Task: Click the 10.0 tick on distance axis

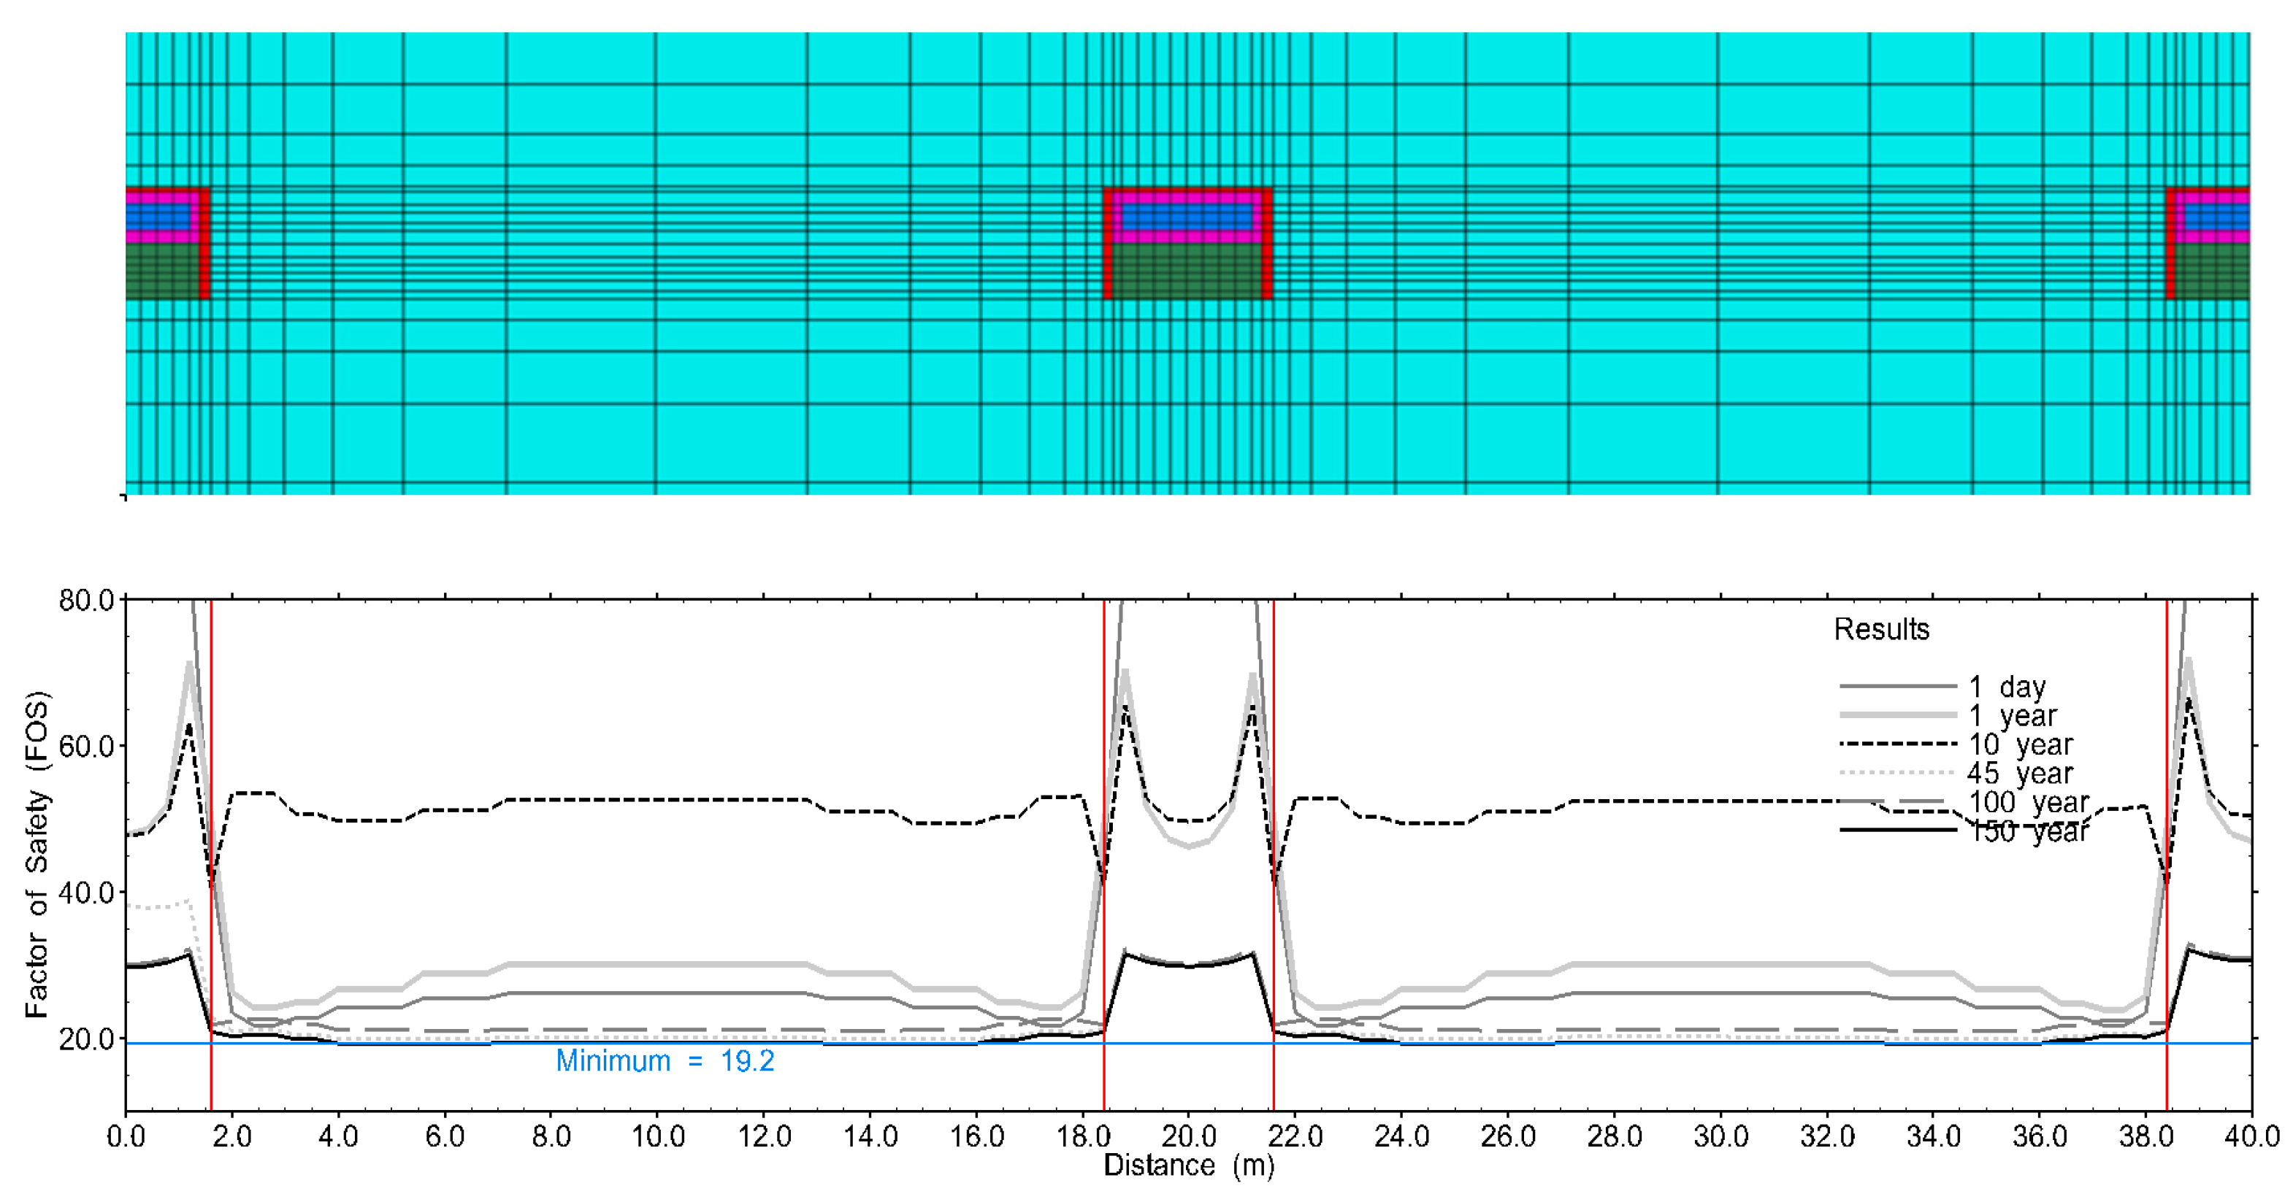Action: click(x=657, y=1136)
